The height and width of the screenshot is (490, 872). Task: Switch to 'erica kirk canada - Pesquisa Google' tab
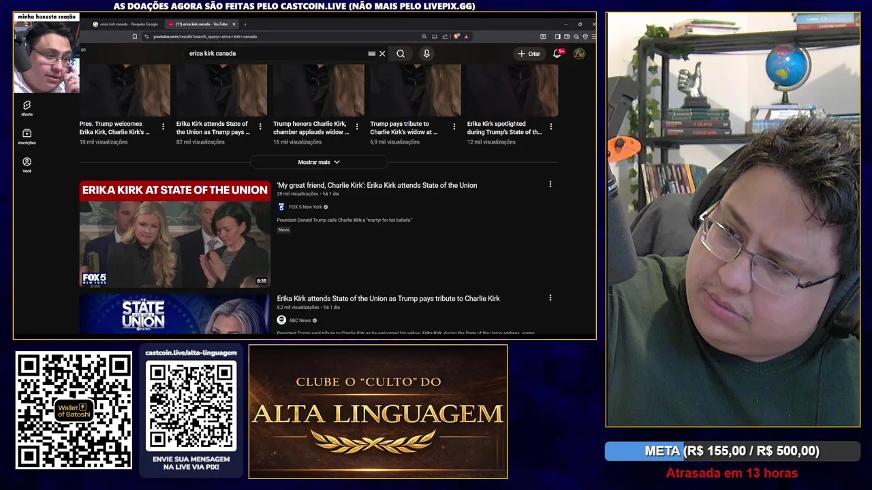tap(125, 24)
